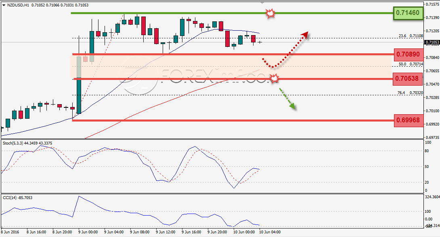Click the red dotted upward arrow head
Image resolution: width=440 pixels, height=237 pixels.
pos(304,35)
